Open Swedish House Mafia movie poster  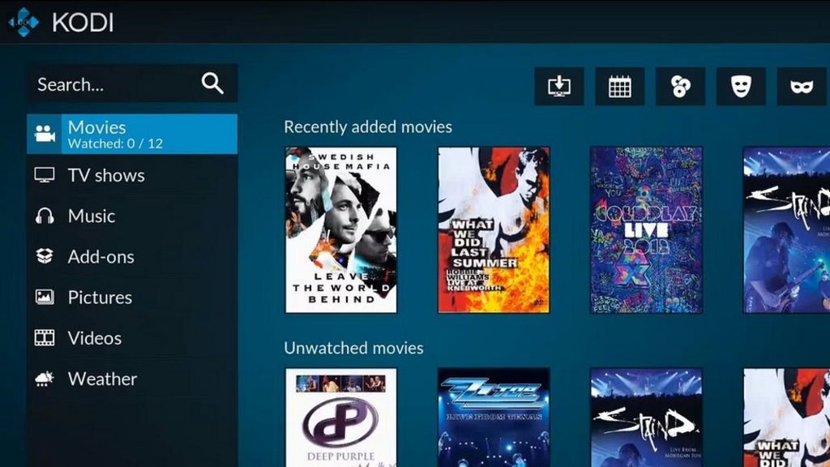tap(341, 229)
